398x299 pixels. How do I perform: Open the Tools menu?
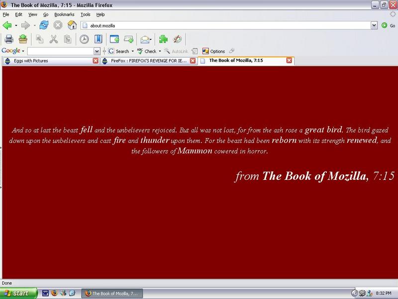coord(85,15)
